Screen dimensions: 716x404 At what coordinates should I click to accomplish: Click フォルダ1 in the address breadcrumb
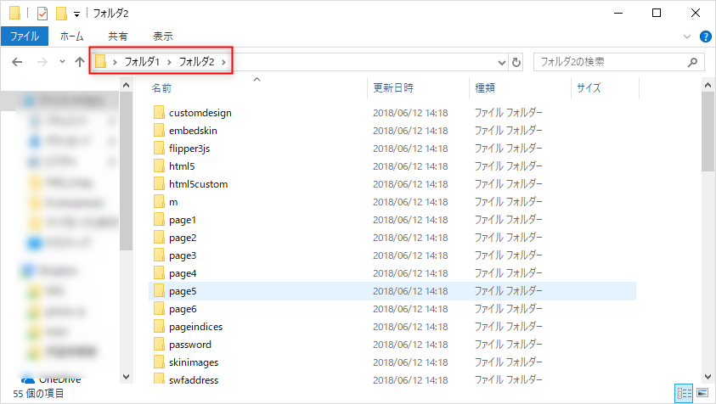(x=142, y=62)
